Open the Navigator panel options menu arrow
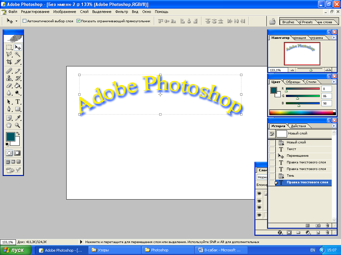Viewport: 341px width, 255px height. (334, 38)
